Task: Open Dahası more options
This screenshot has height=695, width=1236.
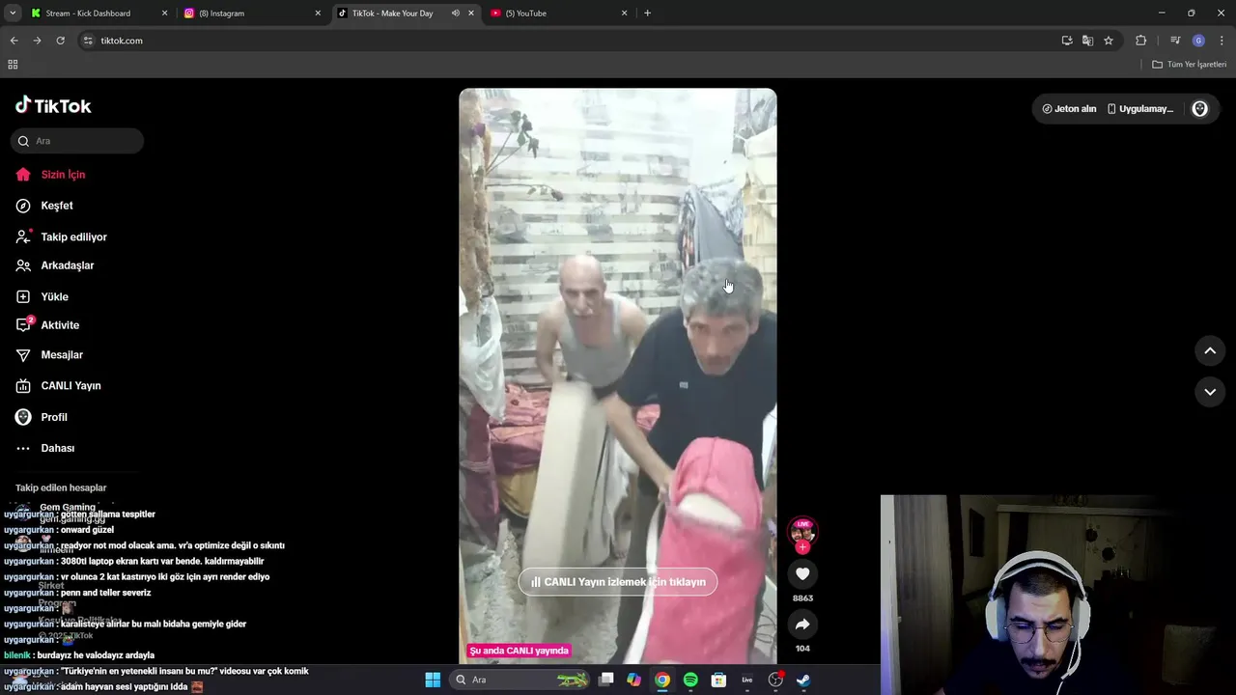Action: click(x=45, y=448)
